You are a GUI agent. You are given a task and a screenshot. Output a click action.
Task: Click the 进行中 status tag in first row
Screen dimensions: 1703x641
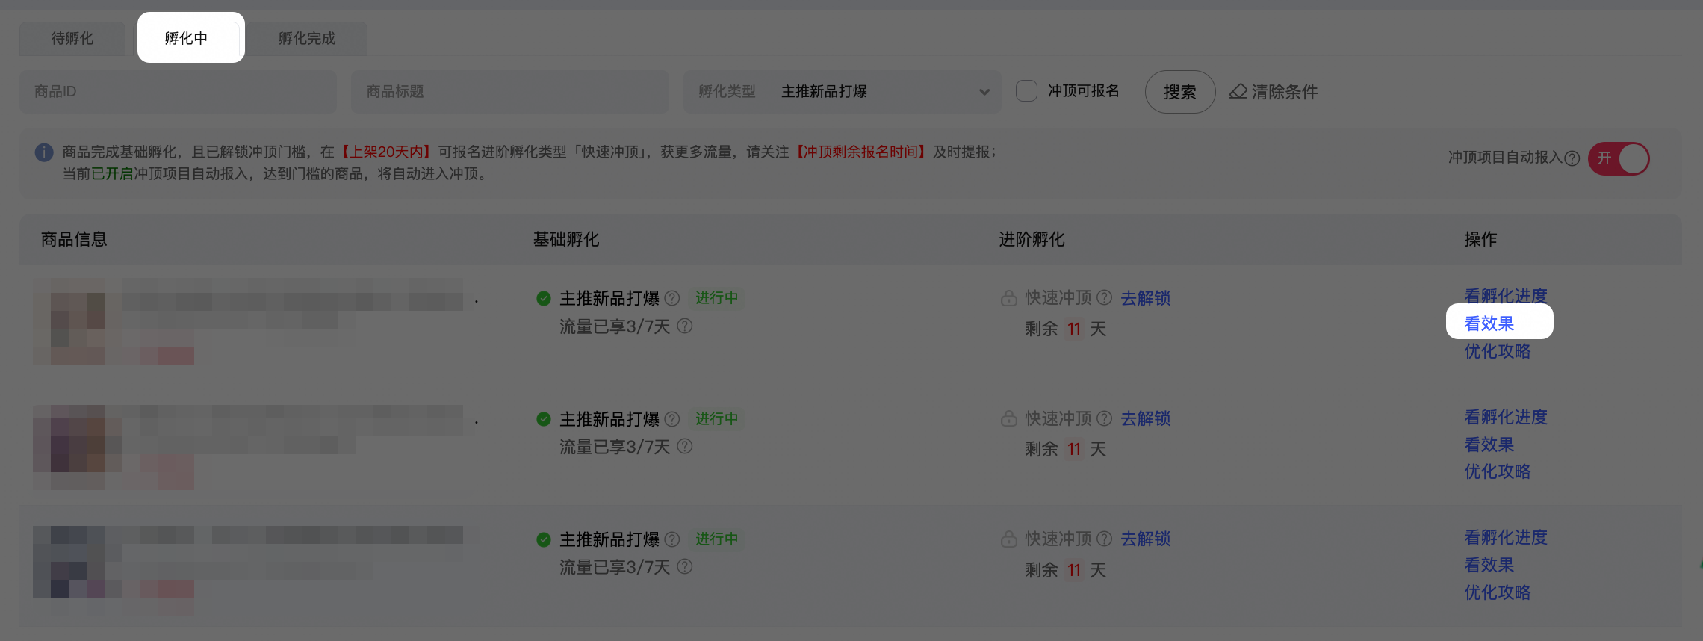click(x=717, y=297)
